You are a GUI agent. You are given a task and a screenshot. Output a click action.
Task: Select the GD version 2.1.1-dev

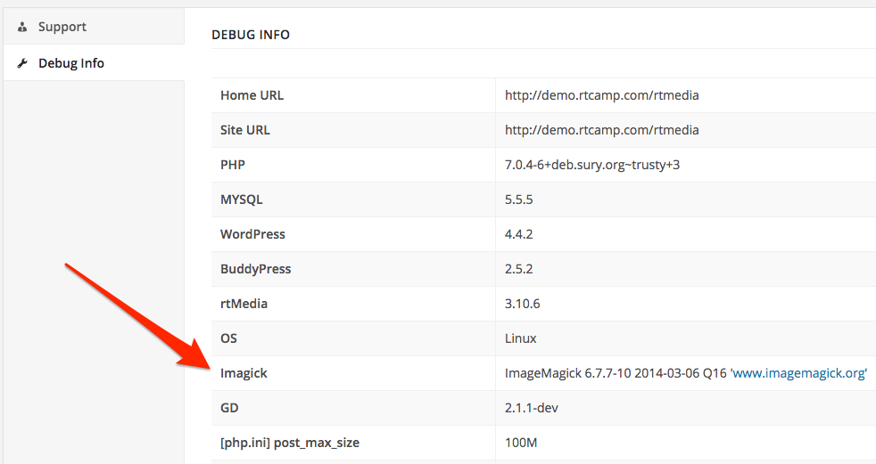pos(532,408)
